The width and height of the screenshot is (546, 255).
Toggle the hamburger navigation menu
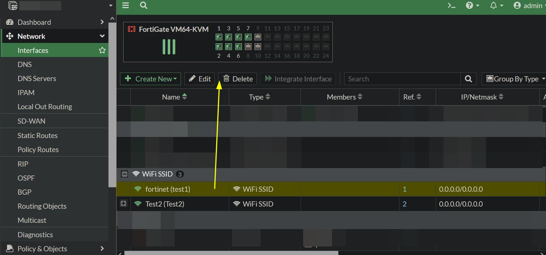(125, 6)
